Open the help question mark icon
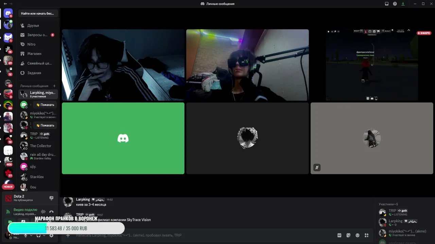The image size is (435, 244). coord(395,4)
